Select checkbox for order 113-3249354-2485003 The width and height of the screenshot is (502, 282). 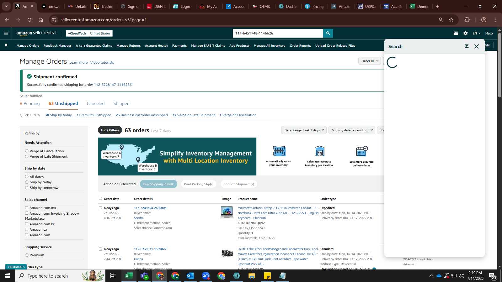pyautogui.click(x=100, y=208)
